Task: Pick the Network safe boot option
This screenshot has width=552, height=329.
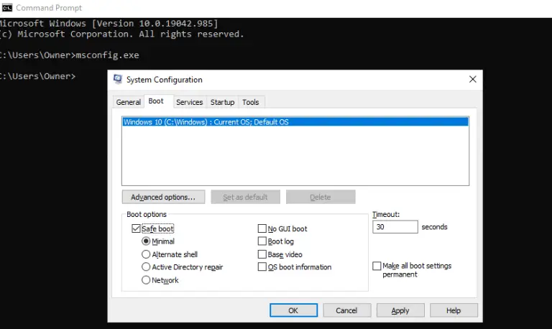Action: click(147, 280)
